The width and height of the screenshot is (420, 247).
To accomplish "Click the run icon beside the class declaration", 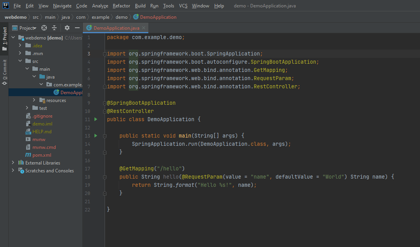I will 96,119.
